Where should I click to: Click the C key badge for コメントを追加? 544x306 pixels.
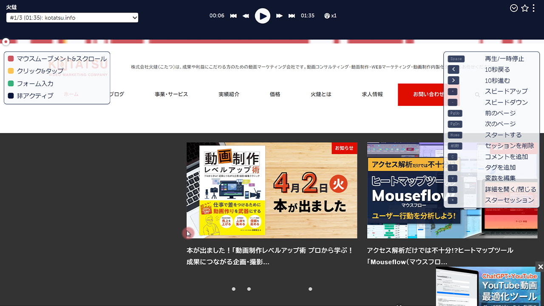tap(453, 157)
